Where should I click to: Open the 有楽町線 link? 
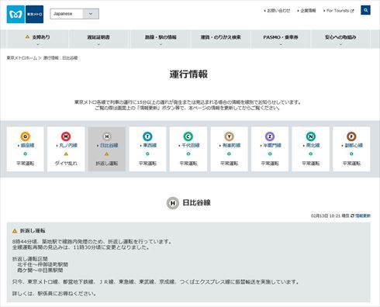tap(231, 146)
